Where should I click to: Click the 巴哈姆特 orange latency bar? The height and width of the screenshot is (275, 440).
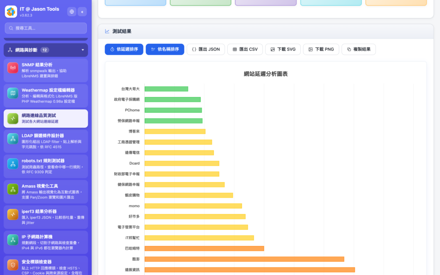point(204,249)
